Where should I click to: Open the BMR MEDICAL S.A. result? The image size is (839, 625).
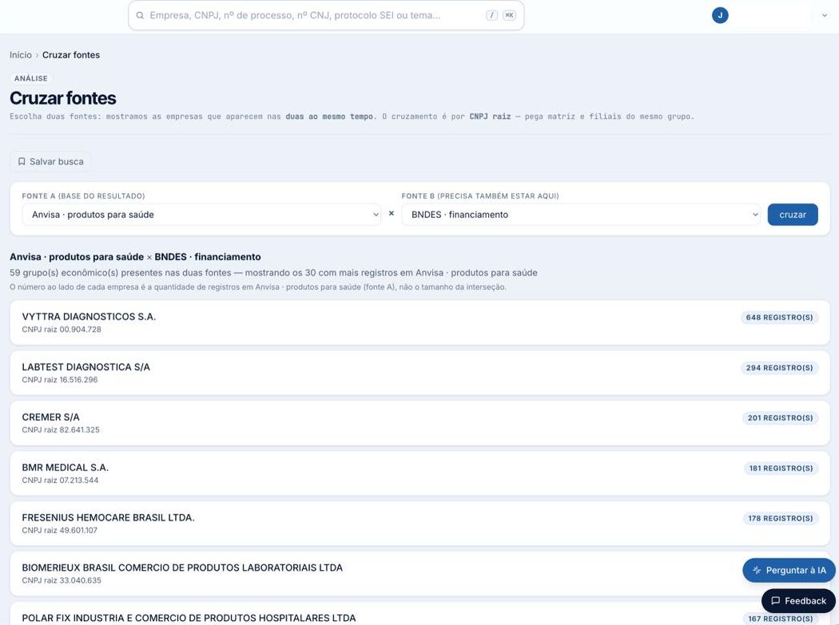[420, 473]
